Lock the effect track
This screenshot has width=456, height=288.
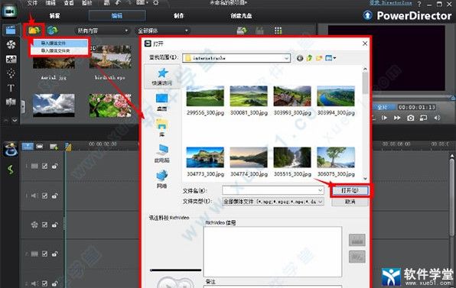pos(54,225)
